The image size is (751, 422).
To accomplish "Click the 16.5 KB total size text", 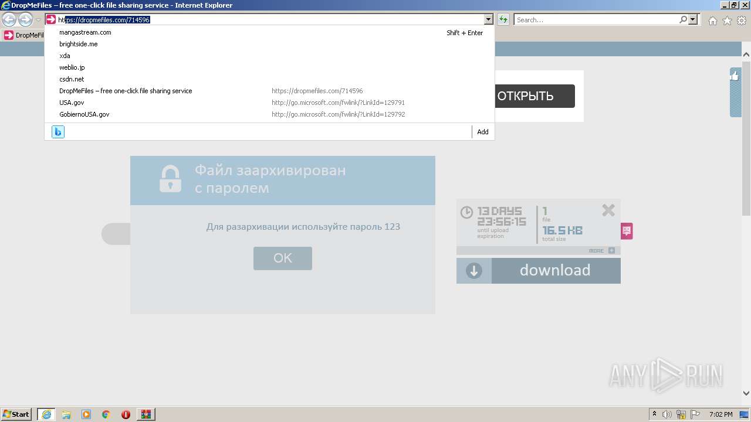I will coord(562,230).
